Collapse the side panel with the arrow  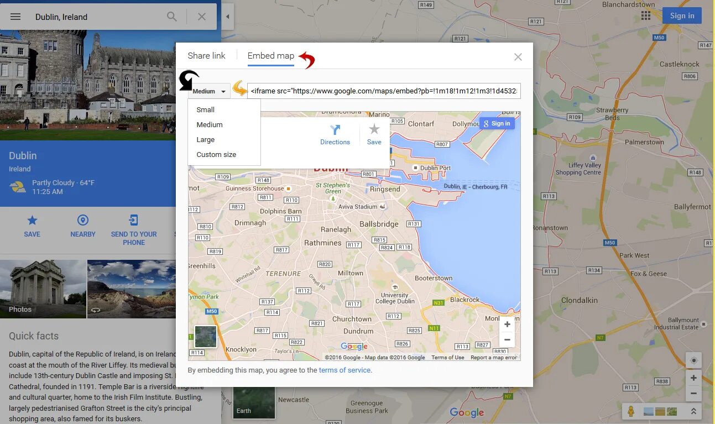click(x=227, y=17)
